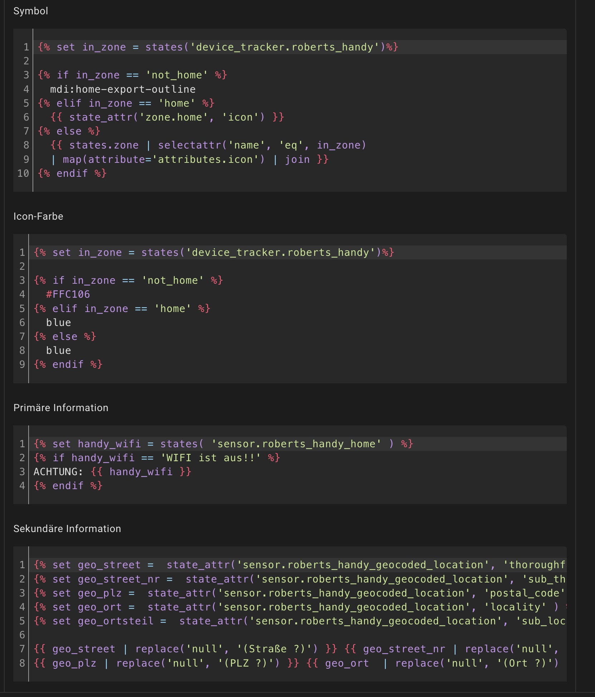The height and width of the screenshot is (697, 595).
Task: Click the set geo_ortsteil line
Action: (300, 621)
